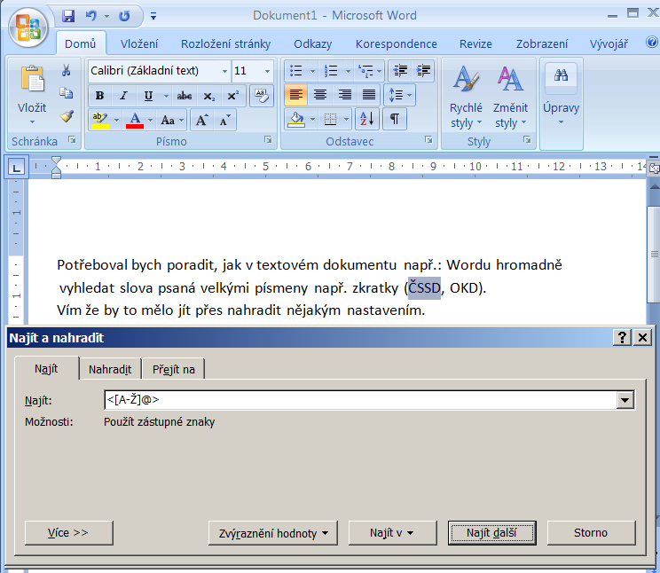660x573 pixels.
Task: Open Zvýraznění hodnoty dropdown button
Action: click(x=273, y=532)
